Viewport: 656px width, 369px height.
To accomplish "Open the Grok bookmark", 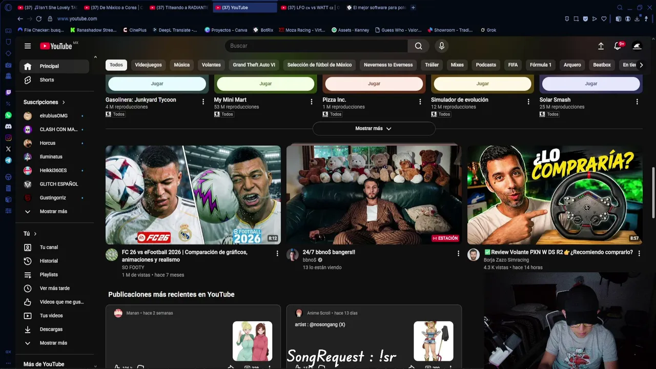I will [x=488, y=30].
